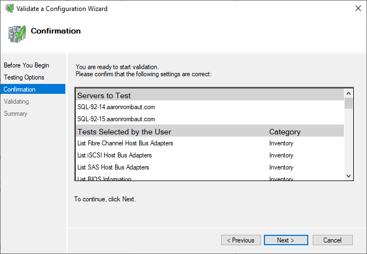Click the Confirmation header checkmark icon
This screenshot has width=367, height=254.
(16, 33)
